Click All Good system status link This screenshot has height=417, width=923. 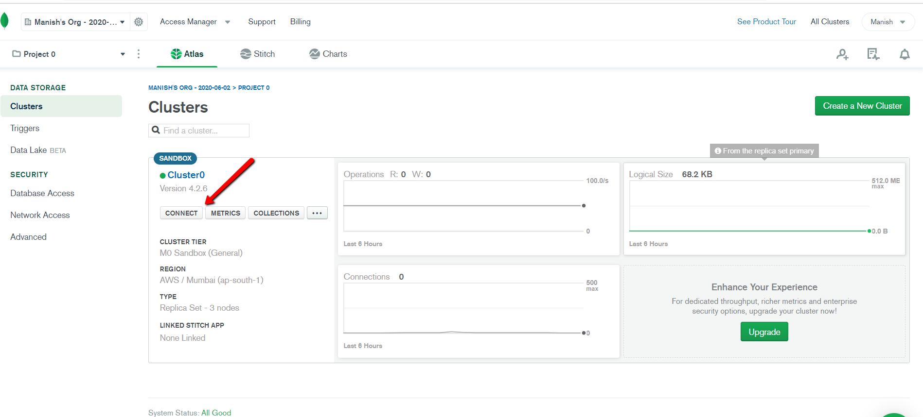(216, 413)
